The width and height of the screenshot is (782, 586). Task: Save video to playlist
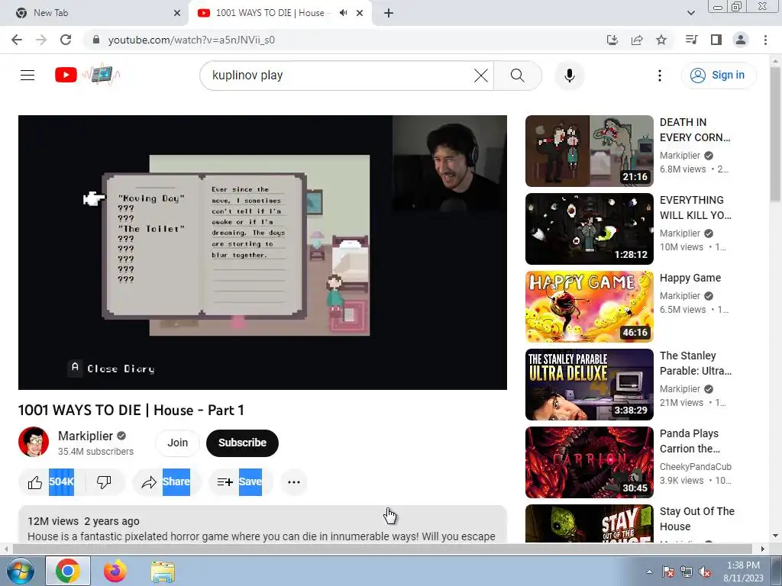241,482
